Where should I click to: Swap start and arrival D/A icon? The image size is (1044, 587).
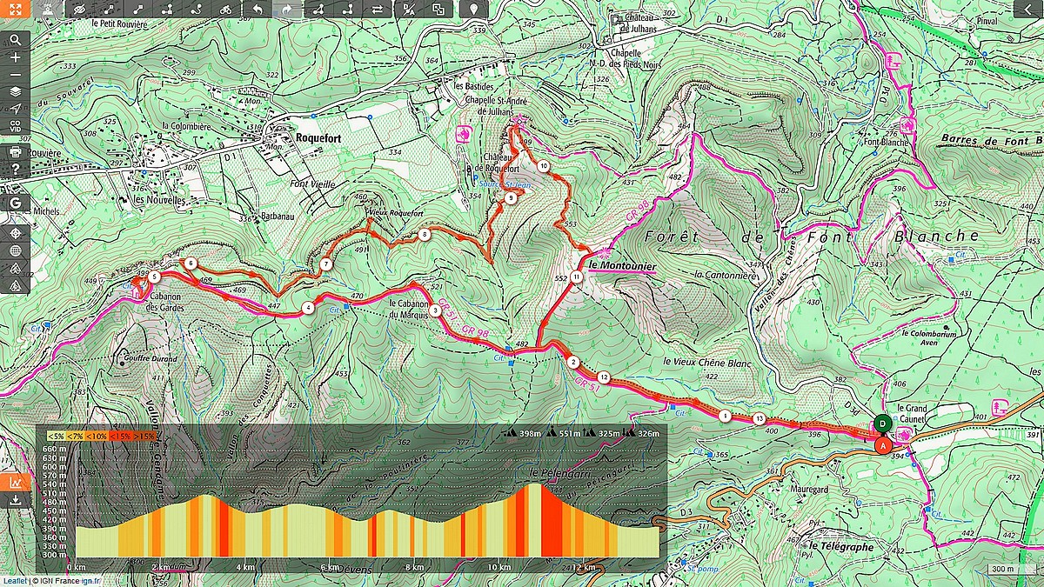point(409,9)
